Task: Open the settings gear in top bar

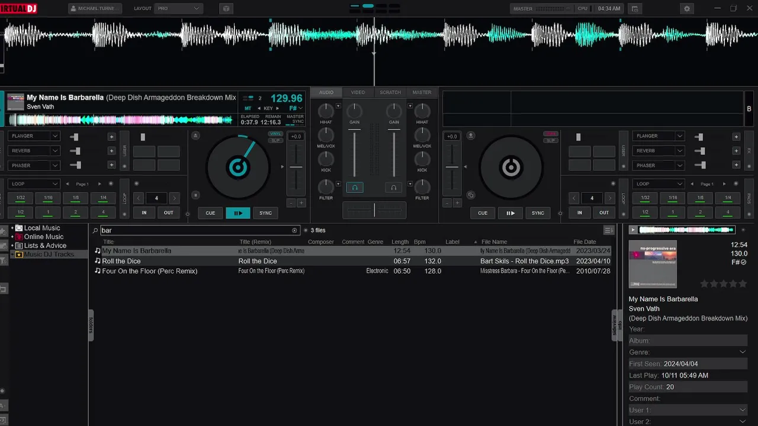Action: tap(687, 9)
